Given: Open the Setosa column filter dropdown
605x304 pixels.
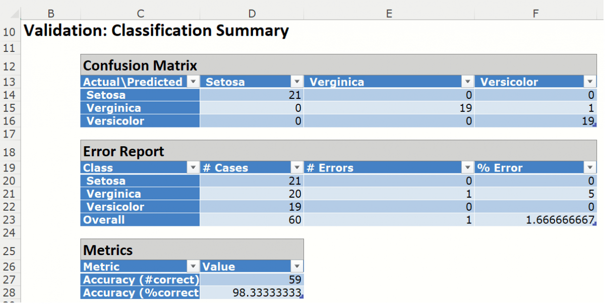Looking at the screenshot, I should pyautogui.click(x=296, y=82).
